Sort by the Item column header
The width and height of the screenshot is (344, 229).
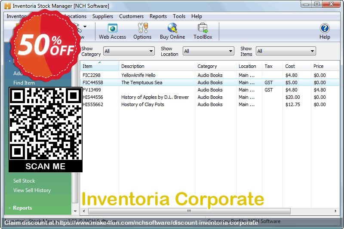100,66
